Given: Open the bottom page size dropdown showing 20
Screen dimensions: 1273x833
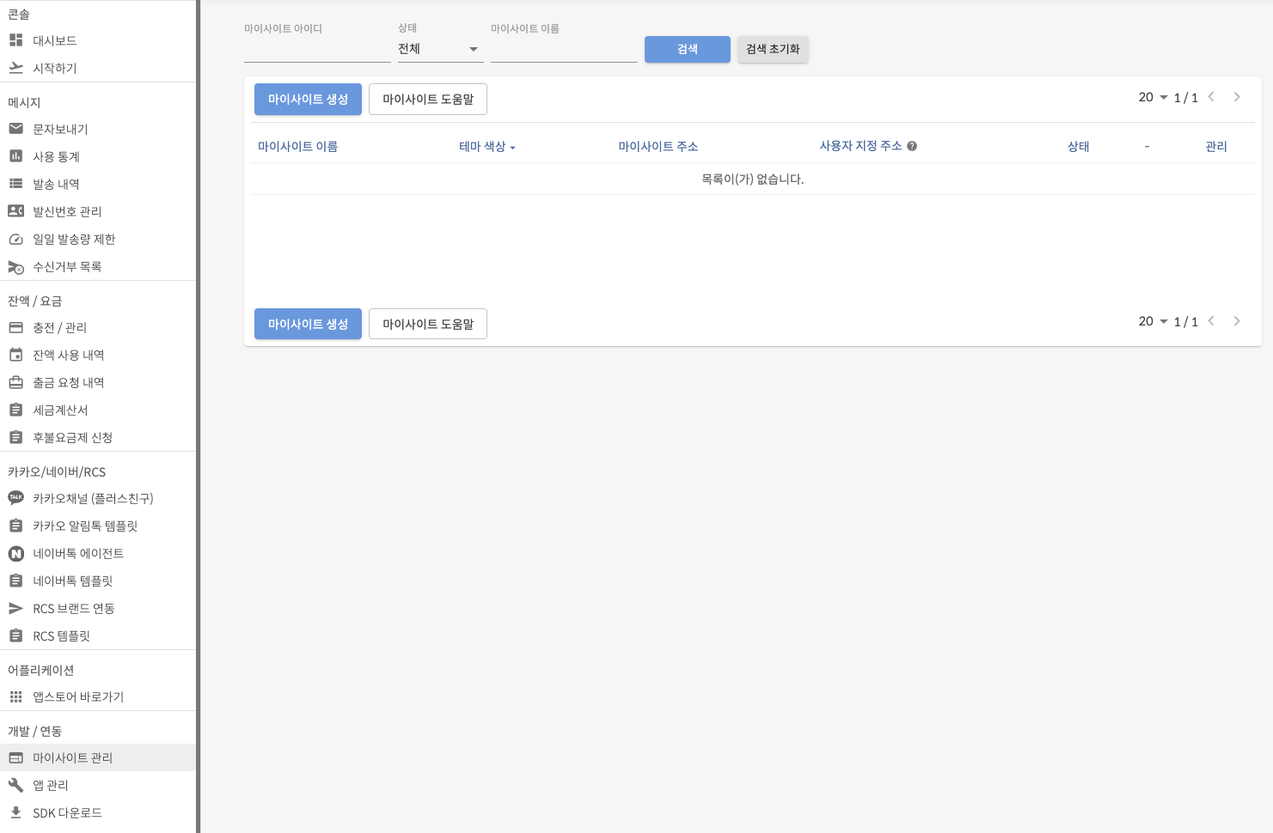Looking at the screenshot, I should coord(1153,321).
